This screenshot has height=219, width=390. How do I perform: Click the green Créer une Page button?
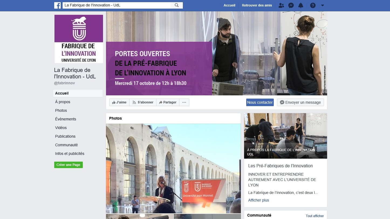(69, 165)
